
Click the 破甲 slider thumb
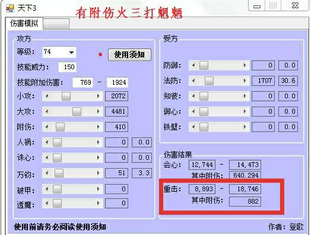(57, 189)
